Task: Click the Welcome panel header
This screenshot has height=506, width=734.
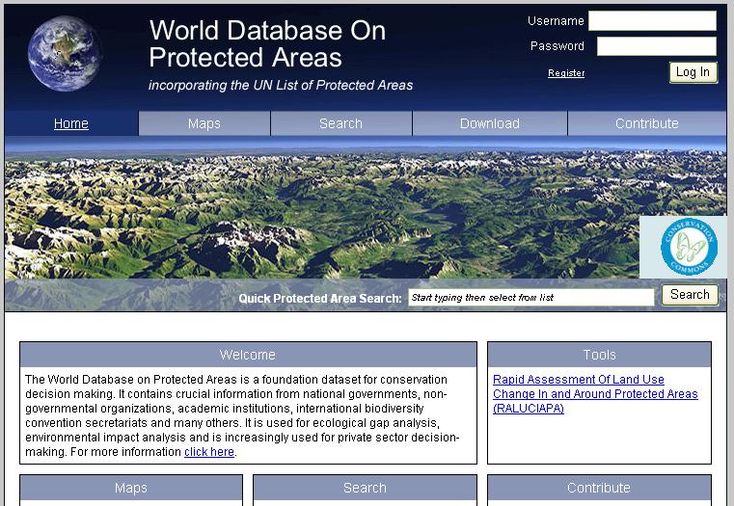Action: click(x=248, y=355)
